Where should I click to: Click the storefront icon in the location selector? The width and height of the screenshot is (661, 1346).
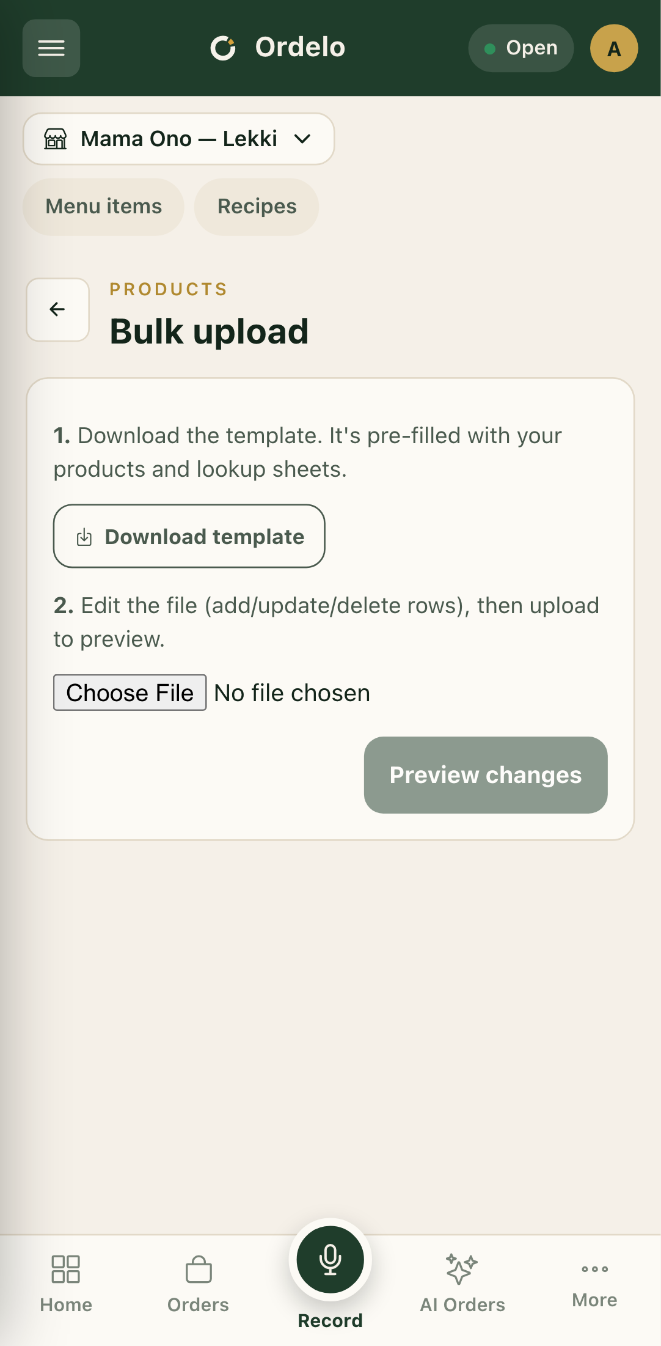pyautogui.click(x=56, y=139)
